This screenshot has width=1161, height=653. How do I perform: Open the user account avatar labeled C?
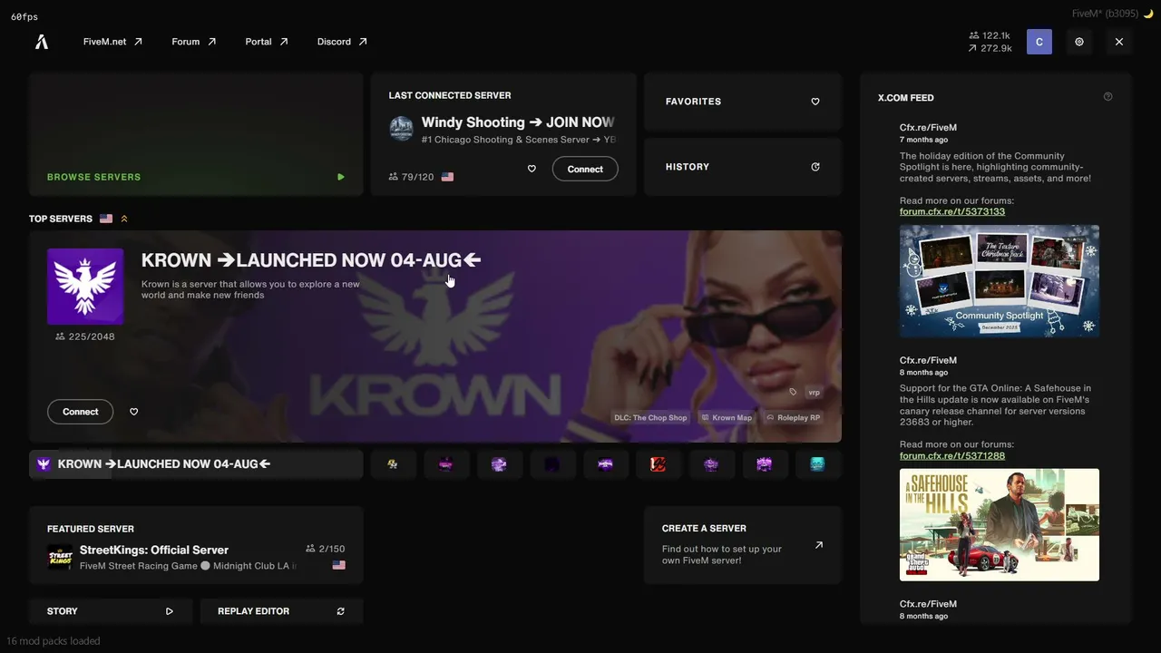coord(1039,42)
